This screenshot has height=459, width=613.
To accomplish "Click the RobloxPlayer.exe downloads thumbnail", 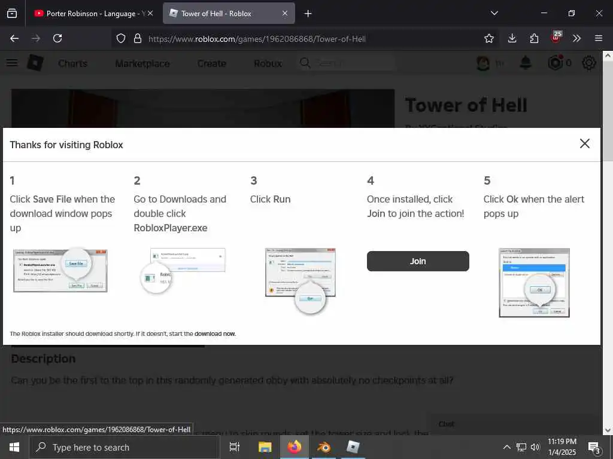I will pos(183,271).
